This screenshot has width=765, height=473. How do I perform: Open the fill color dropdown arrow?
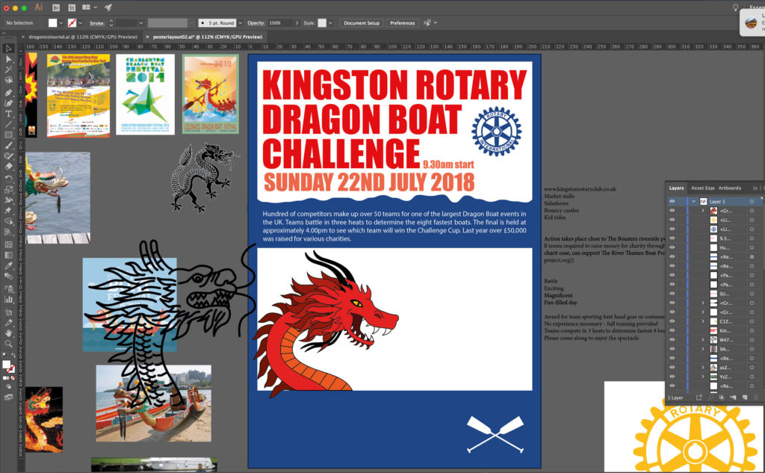61,23
